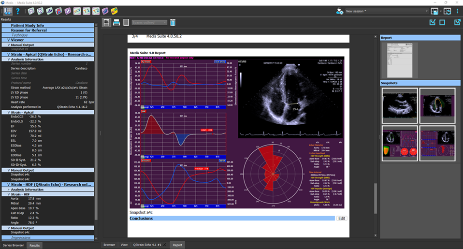The image size is (463, 249).
Task: Delete report using the trash bin icon
Action: (x=173, y=22)
